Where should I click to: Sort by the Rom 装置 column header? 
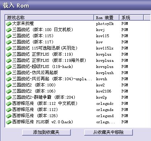point(106,18)
